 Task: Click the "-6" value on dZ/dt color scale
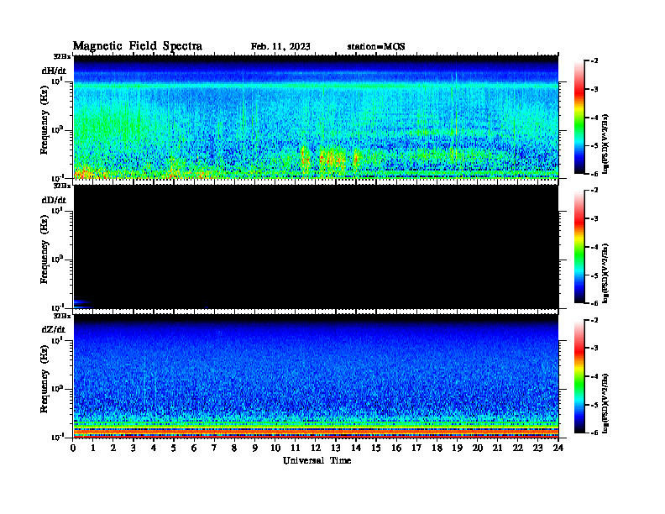coord(594,433)
